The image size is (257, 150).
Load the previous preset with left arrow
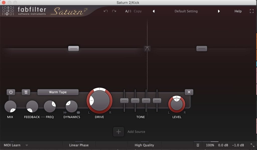(154, 11)
